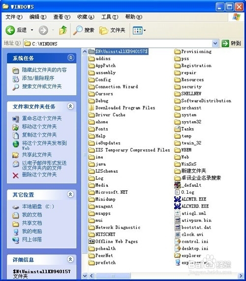
Task: Click 添加/删除程序 link
Action: [38, 78]
